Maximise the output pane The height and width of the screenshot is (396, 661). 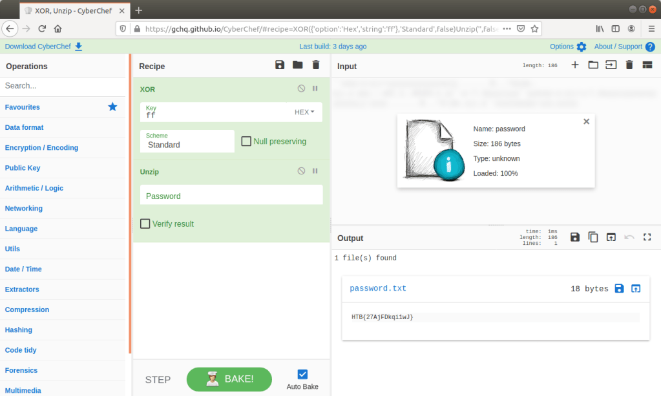647,237
